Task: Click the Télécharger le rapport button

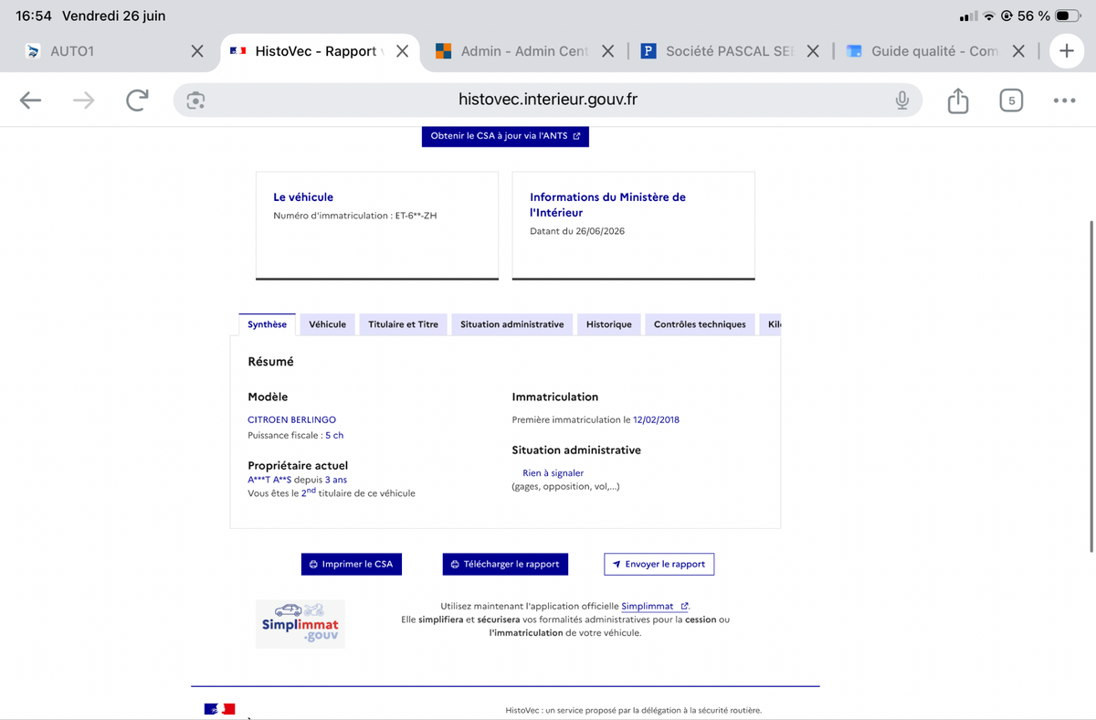Action: tap(506, 564)
